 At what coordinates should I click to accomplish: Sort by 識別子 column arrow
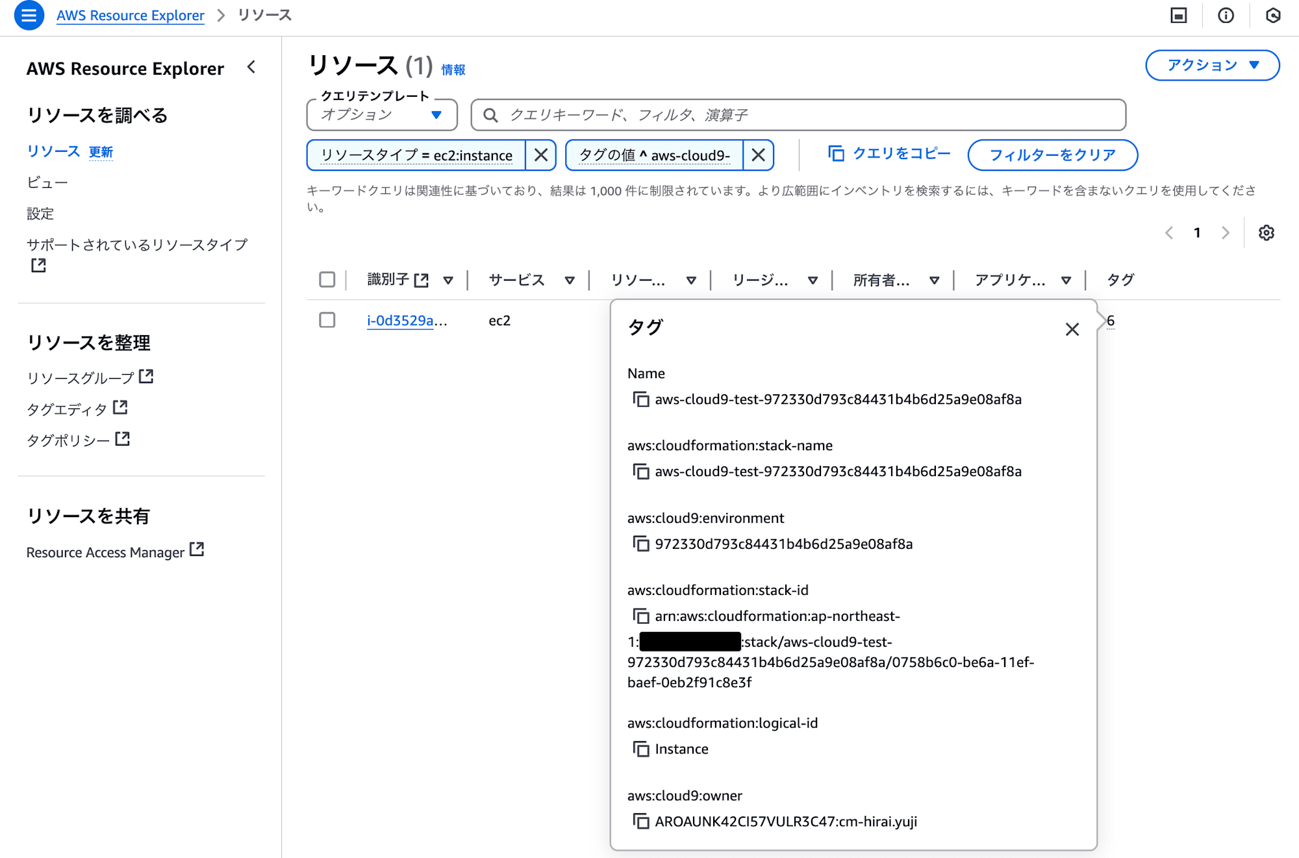click(x=448, y=281)
